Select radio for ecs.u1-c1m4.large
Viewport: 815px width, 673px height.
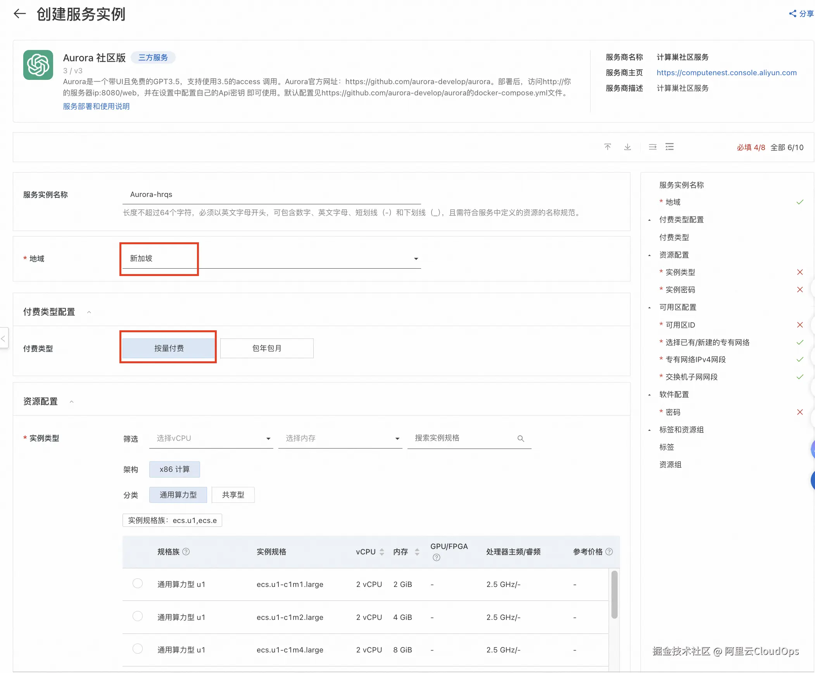coord(138,649)
